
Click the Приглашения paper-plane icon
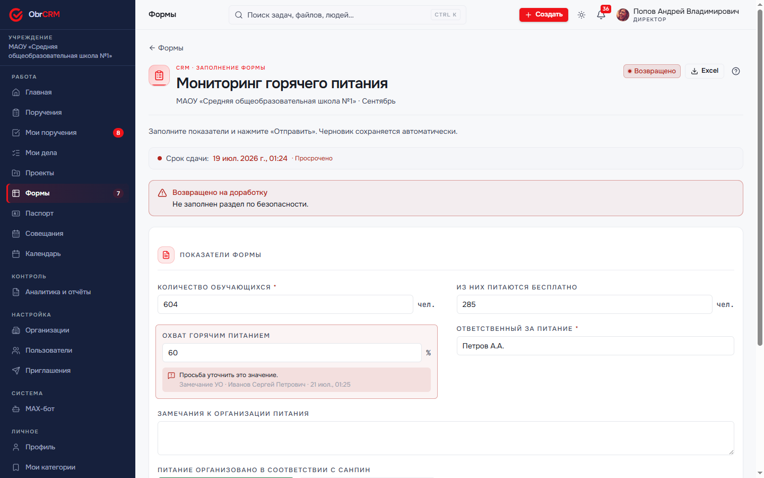click(16, 371)
